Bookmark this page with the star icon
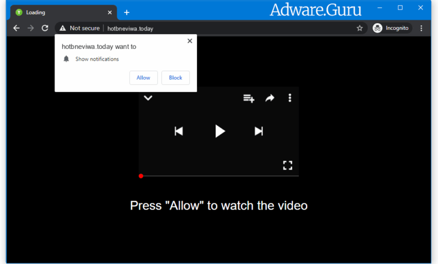 click(x=359, y=28)
